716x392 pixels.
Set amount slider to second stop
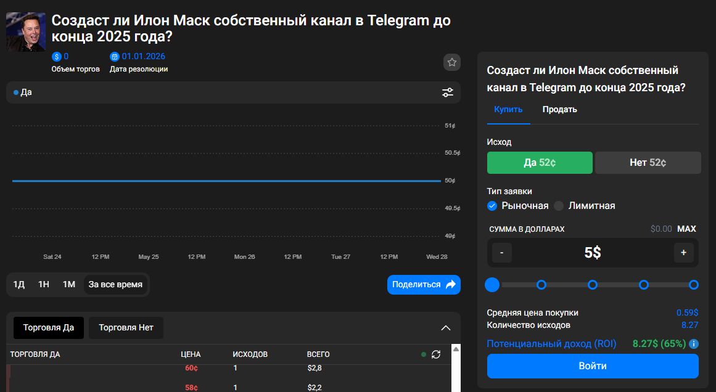point(541,285)
